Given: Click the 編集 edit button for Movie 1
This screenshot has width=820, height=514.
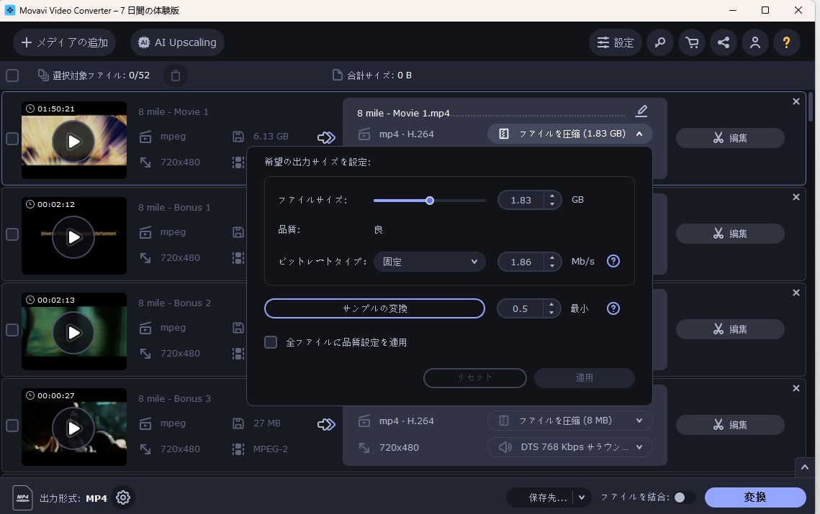Looking at the screenshot, I should coord(730,138).
